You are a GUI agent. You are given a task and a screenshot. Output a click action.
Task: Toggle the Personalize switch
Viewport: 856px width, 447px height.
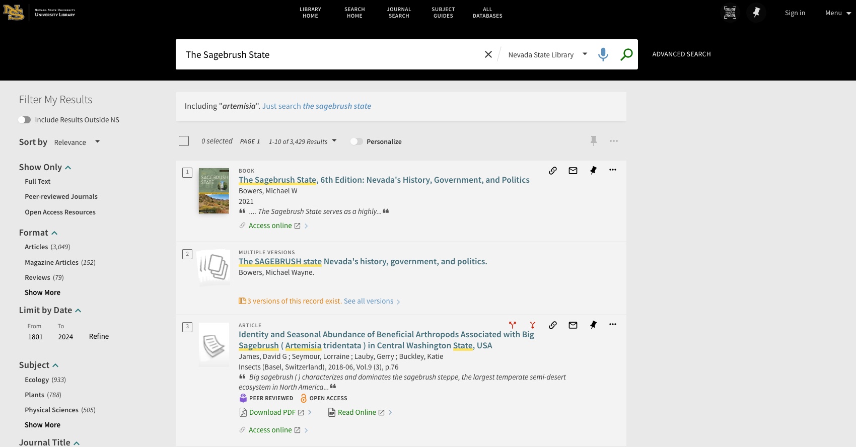(x=356, y=141)
